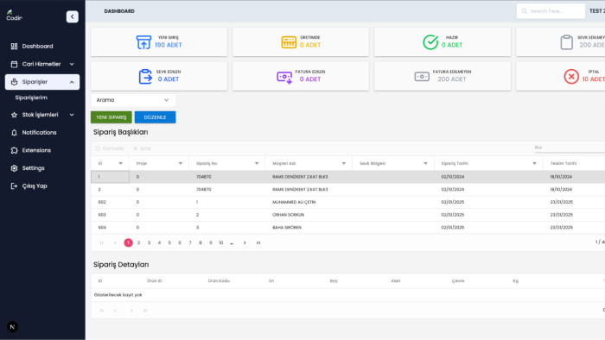
Task: Click the Güncelle toolbar button
Action: [110, 148]
